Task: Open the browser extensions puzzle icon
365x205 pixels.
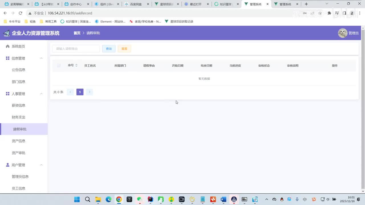Action: (x=329, y=13)
